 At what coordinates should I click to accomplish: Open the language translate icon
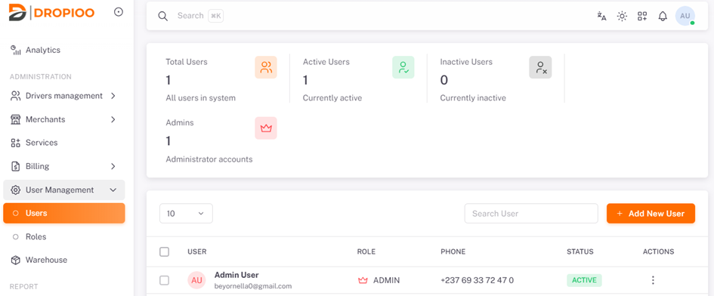[x=602, y=17]
